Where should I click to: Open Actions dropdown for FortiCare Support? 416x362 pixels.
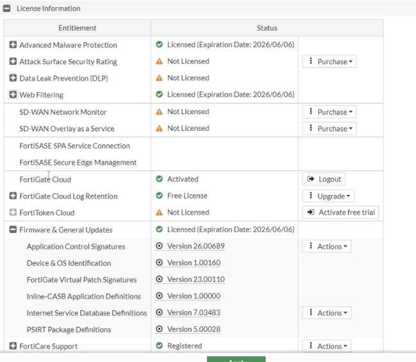[326, 347]
